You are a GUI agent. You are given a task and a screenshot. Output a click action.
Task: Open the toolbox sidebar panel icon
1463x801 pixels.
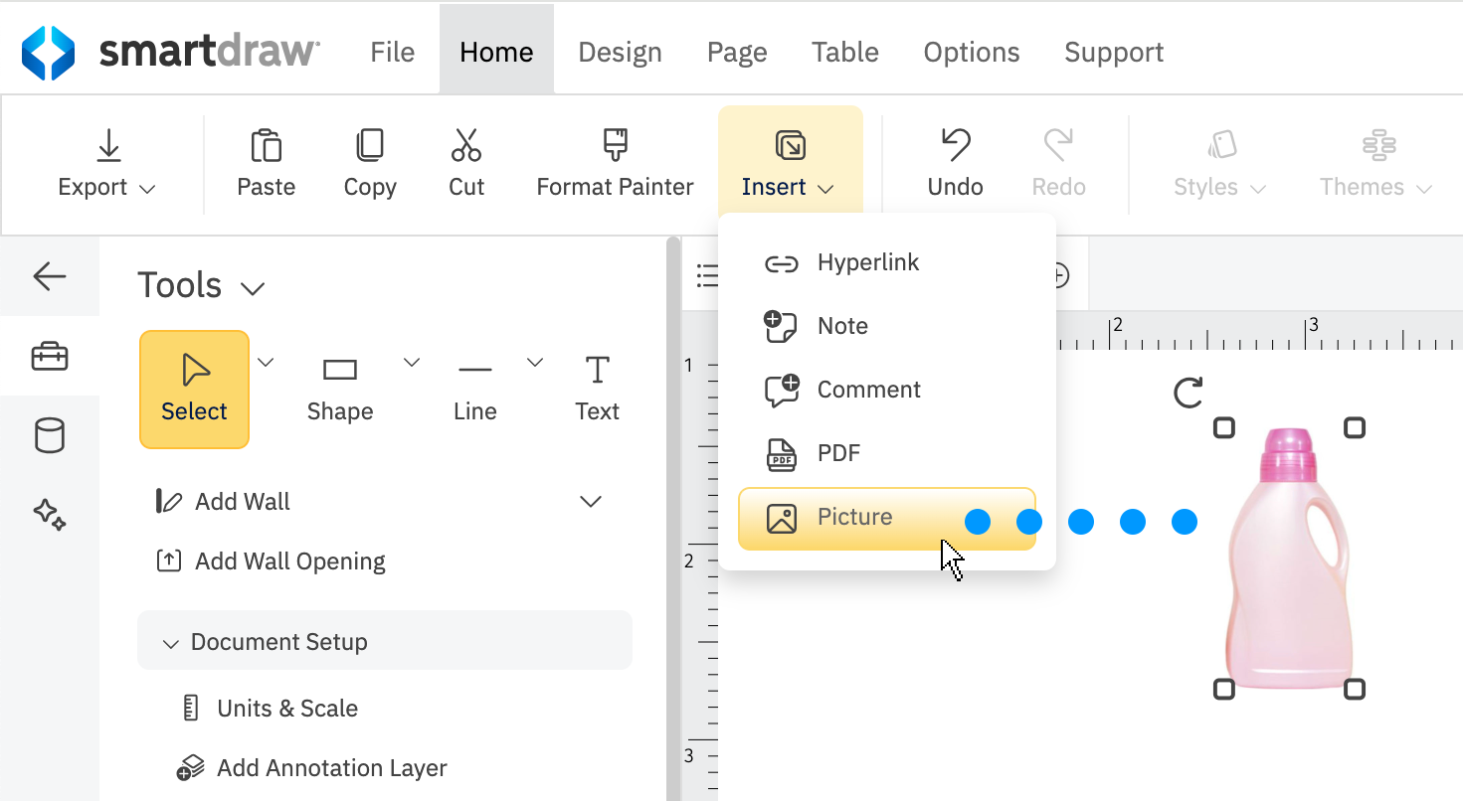pyautogui.click(x=50, y=356)
